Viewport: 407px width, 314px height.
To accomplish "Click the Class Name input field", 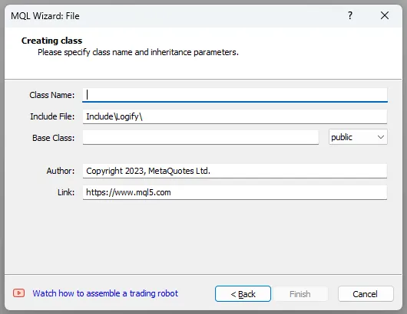I will point(235,95).
